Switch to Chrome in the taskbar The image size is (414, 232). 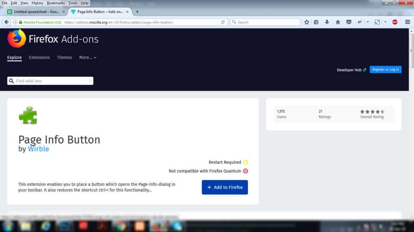[120, 226]
